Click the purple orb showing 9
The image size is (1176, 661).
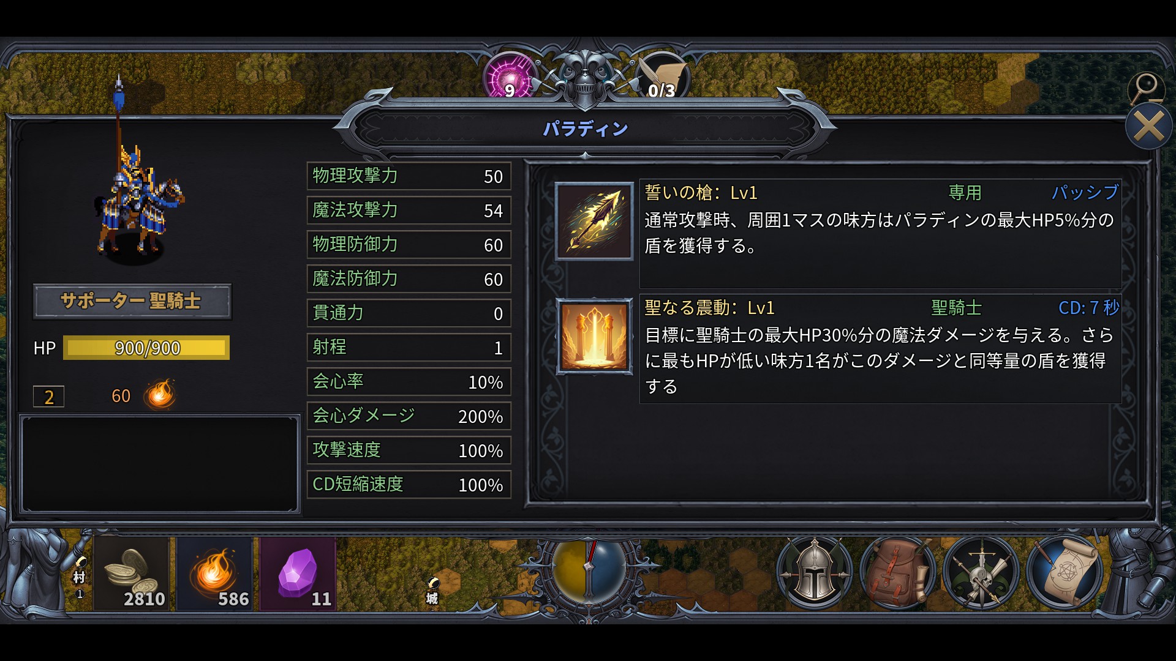click(x=510, y=78)
